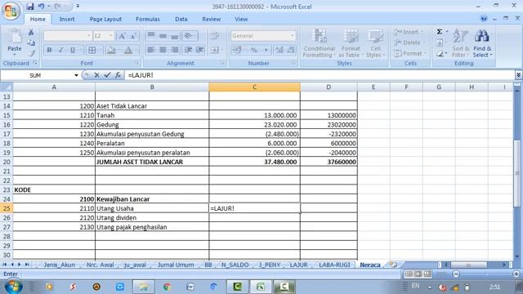This screenshot has width=523, height=294.
Task: Click the Font Color letter A
Action: (128, 50)
